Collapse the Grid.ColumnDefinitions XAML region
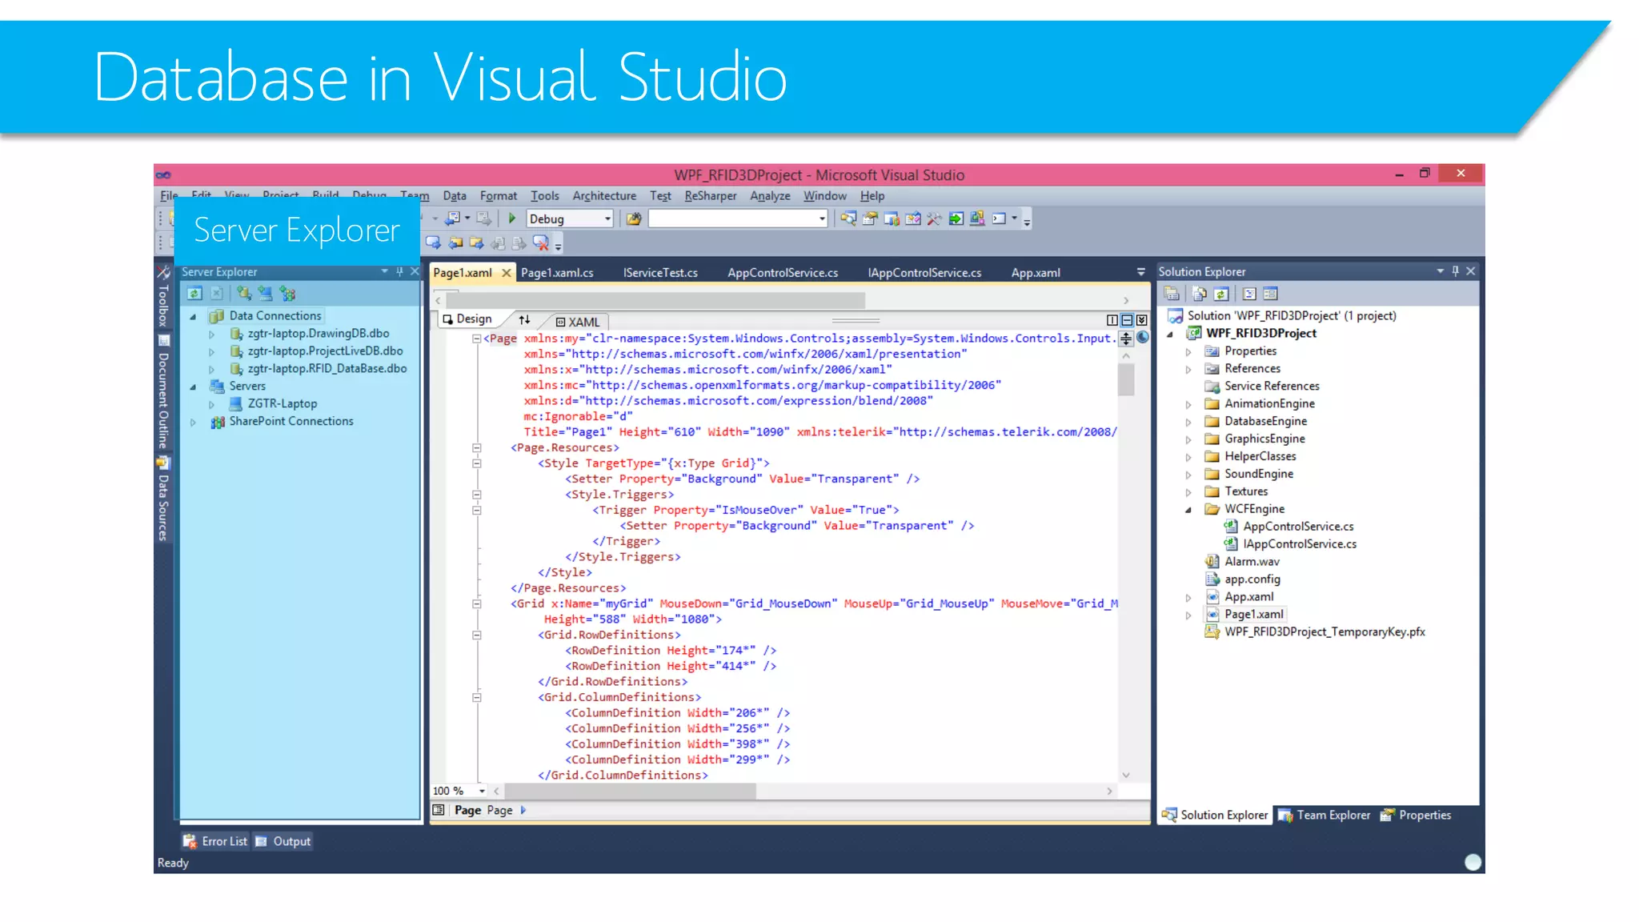 pos(477,698)
